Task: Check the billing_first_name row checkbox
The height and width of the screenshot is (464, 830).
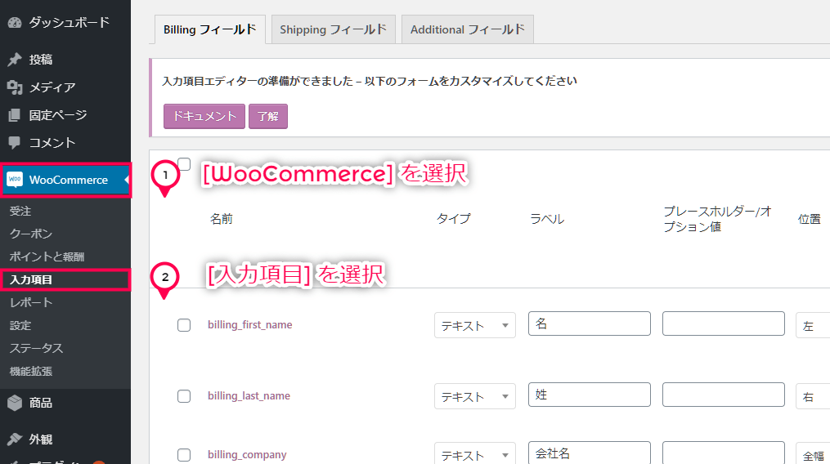Action: point(184,325)
